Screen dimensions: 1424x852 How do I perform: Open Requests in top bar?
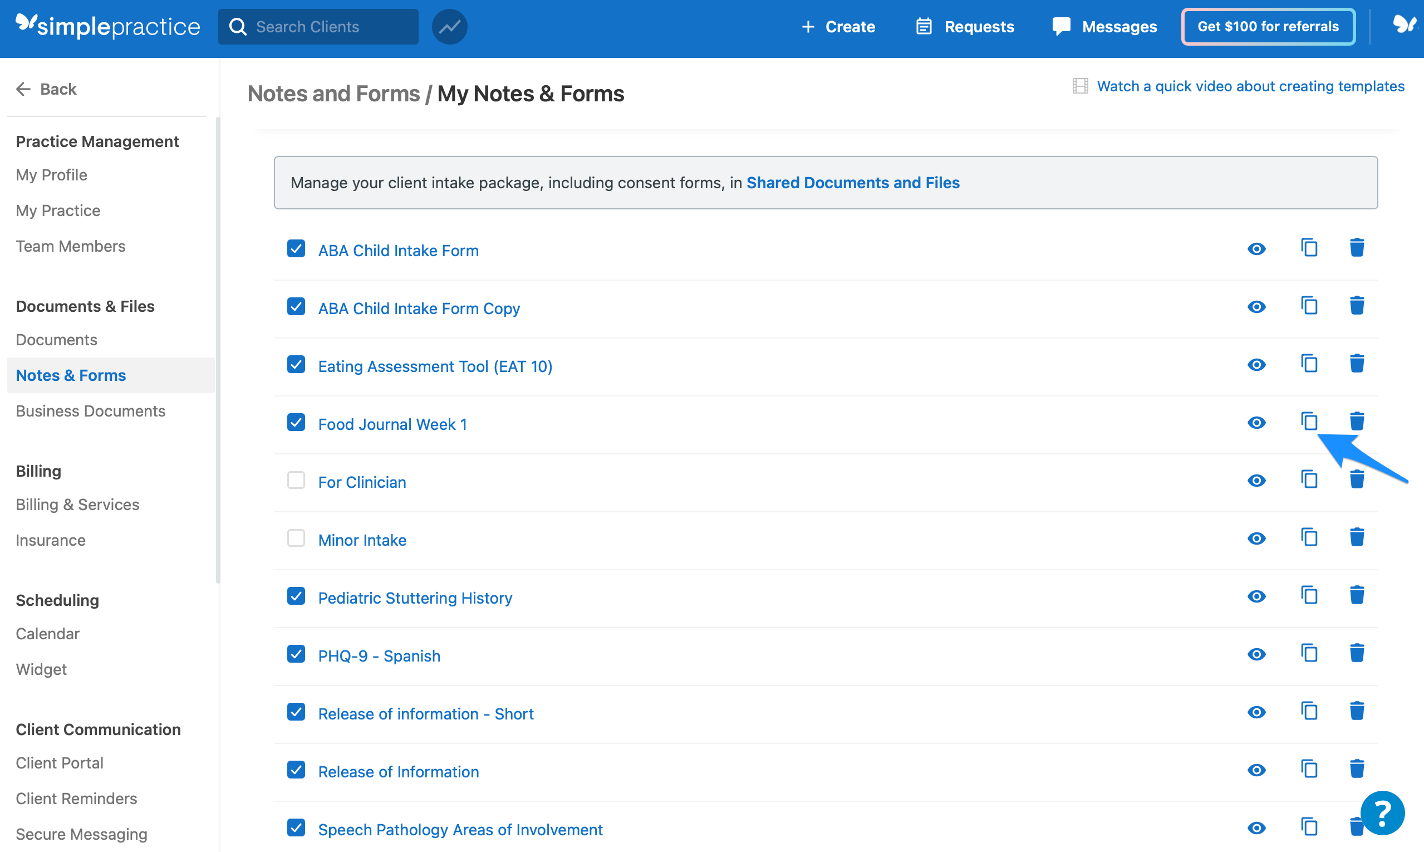[x=965, y=26]
